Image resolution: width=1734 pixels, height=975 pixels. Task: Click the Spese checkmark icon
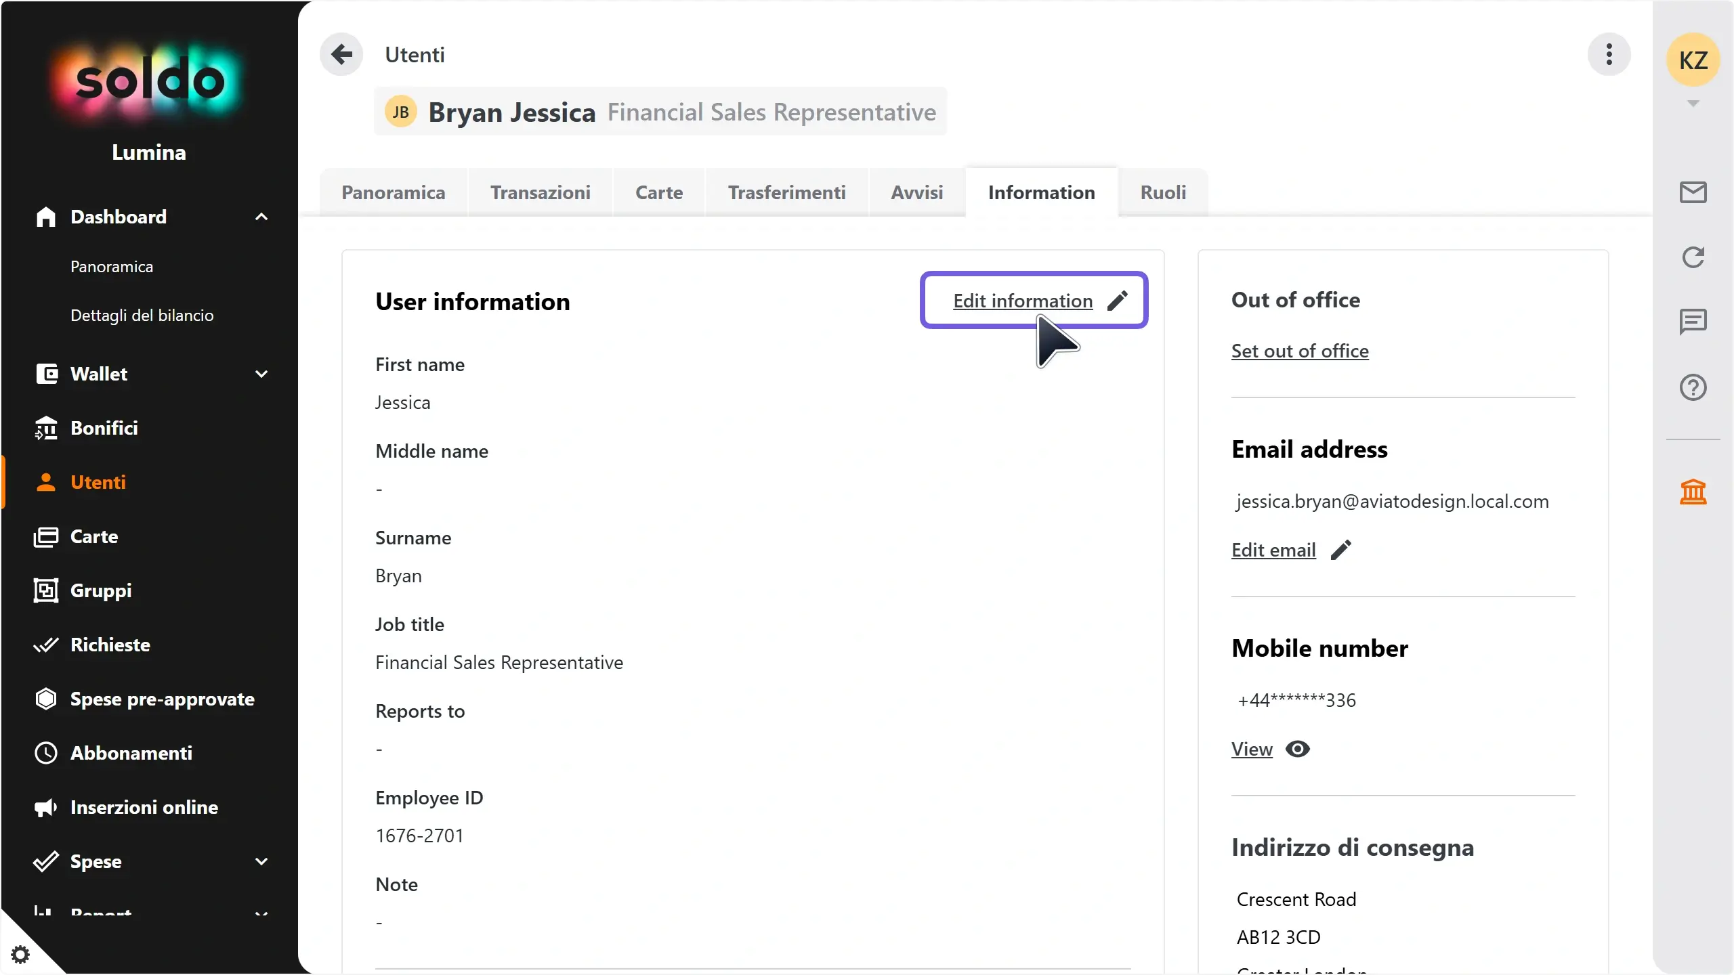point(45,861)
